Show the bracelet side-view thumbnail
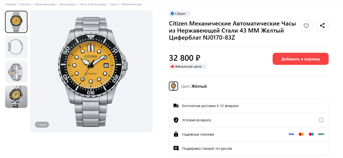 pos(16,47)
